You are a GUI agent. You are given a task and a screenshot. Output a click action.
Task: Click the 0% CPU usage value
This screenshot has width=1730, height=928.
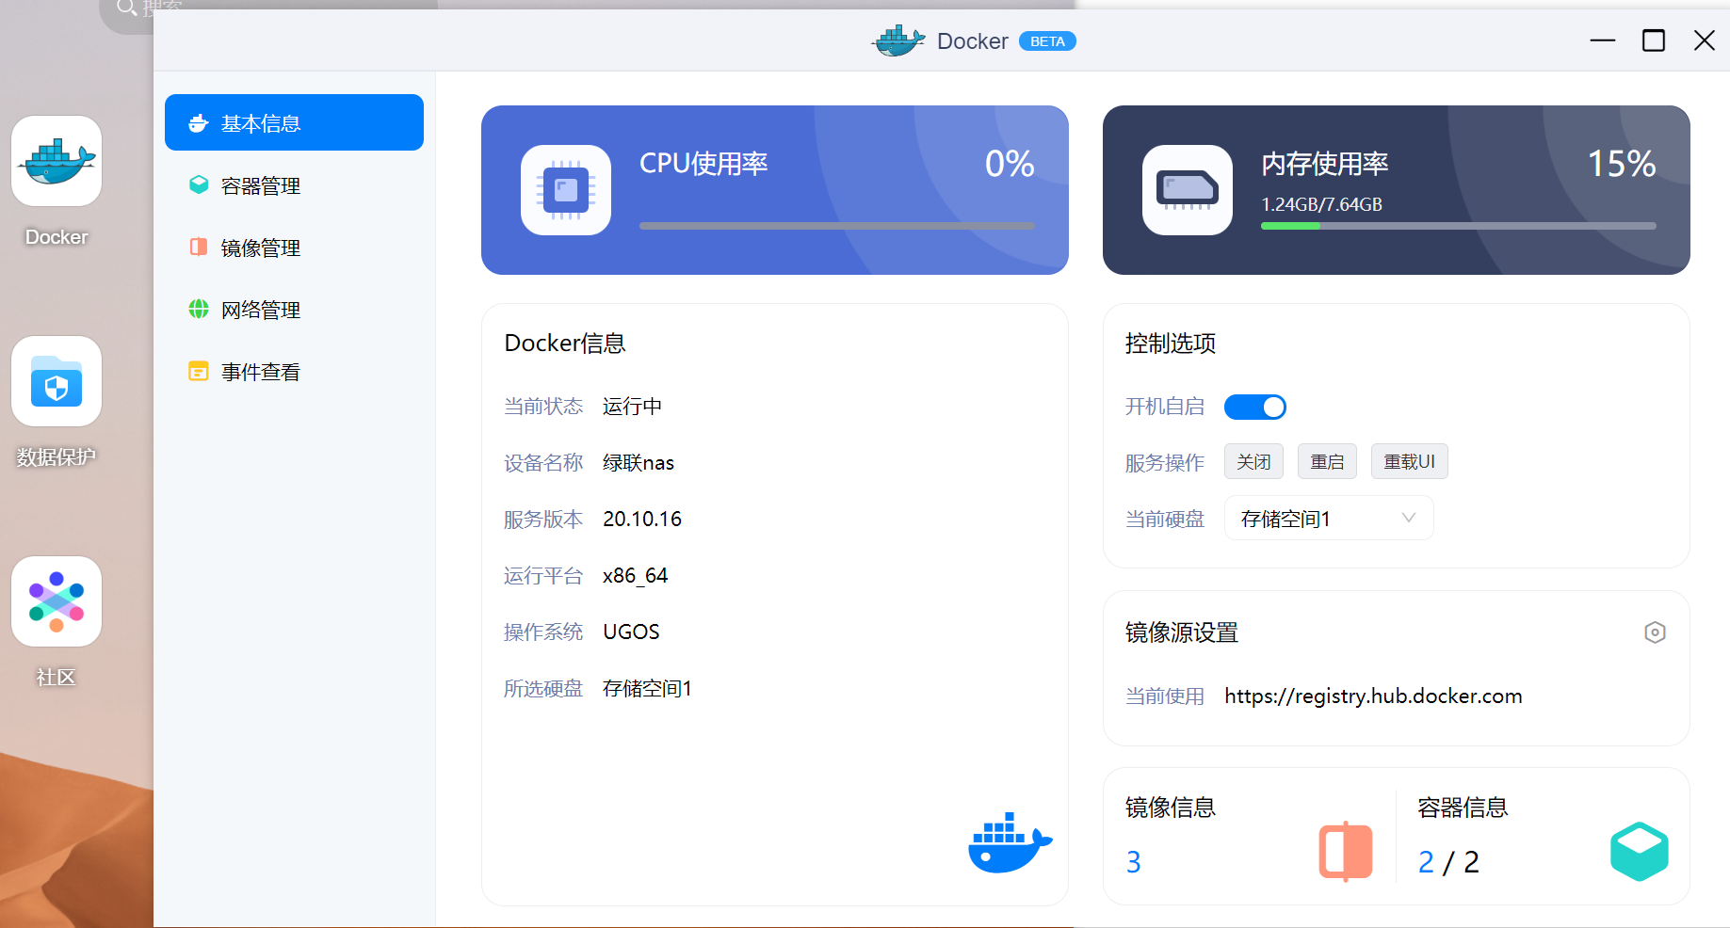tap(1010, 164)
